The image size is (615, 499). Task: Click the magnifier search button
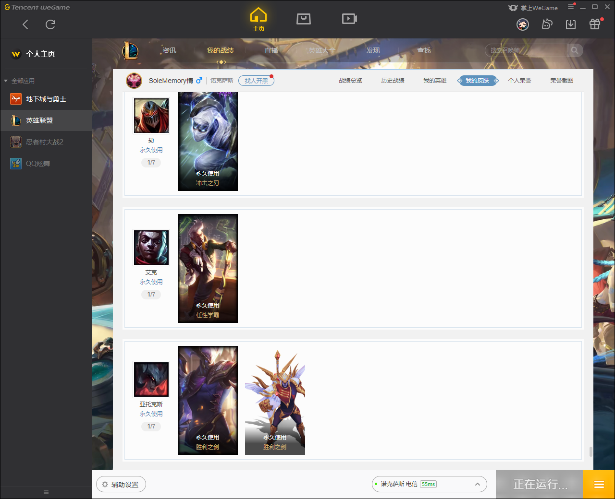tap(575, 50)
